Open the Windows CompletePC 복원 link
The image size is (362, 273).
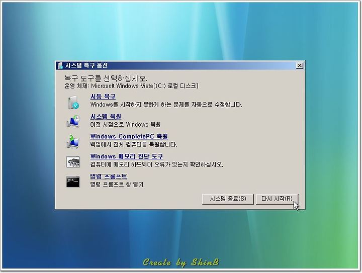129,136
